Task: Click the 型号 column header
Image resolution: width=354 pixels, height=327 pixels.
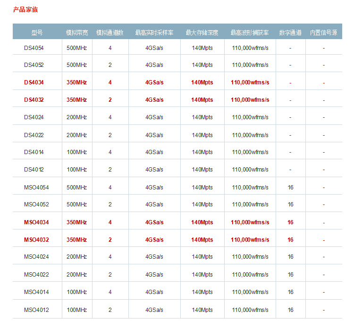Action: point(37,33)
